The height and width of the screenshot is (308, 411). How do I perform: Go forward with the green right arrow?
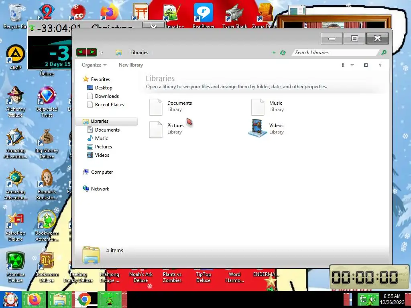point(92,52)
